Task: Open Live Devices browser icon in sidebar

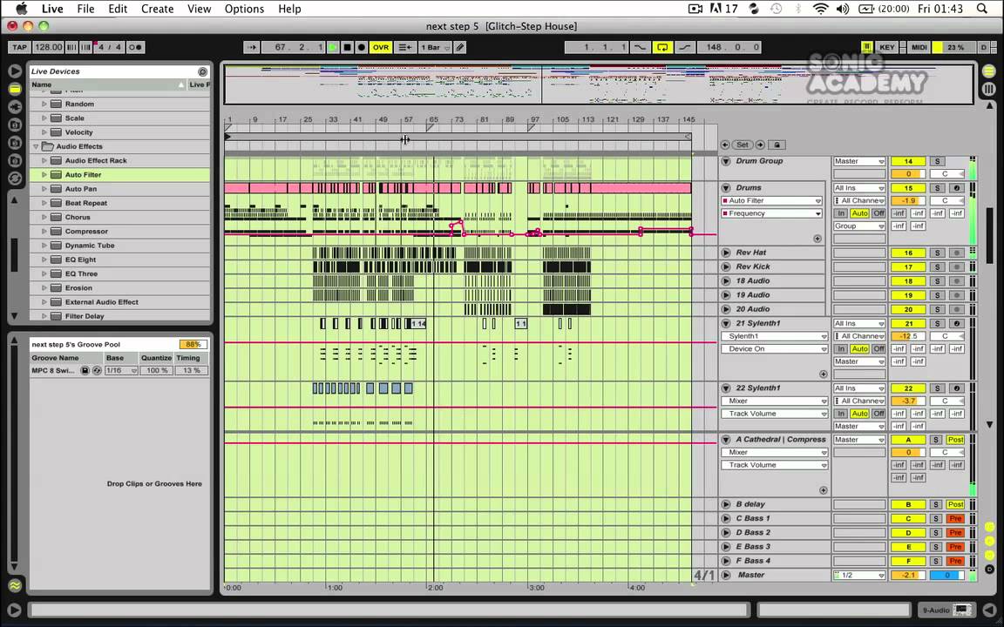Action: pos(14,90)
